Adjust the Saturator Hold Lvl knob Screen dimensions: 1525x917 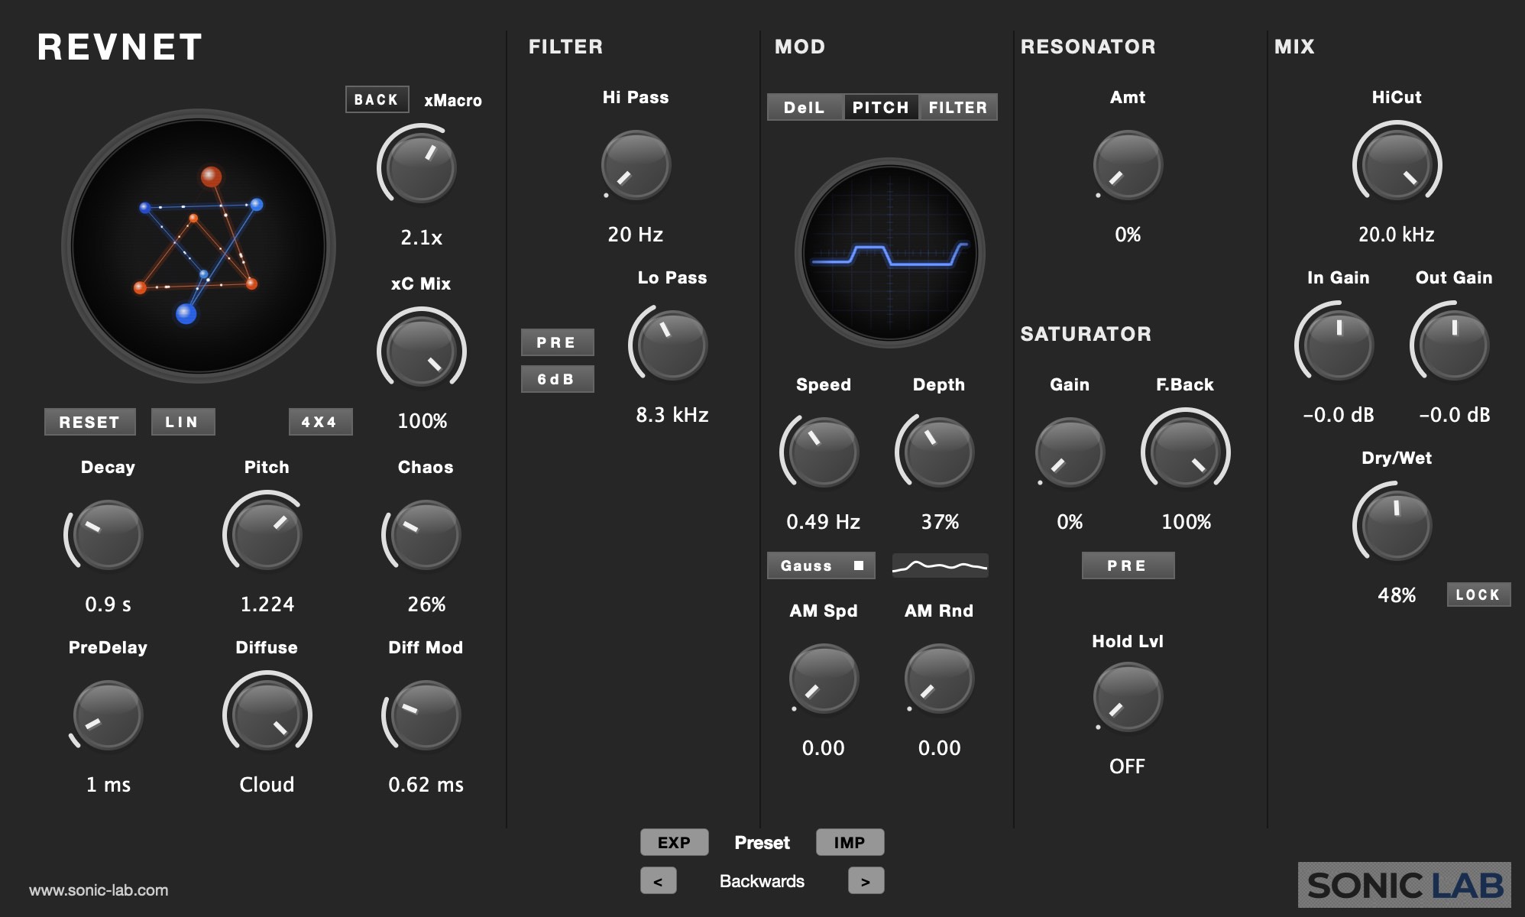pyautogui.click(x=1127, y=694)
